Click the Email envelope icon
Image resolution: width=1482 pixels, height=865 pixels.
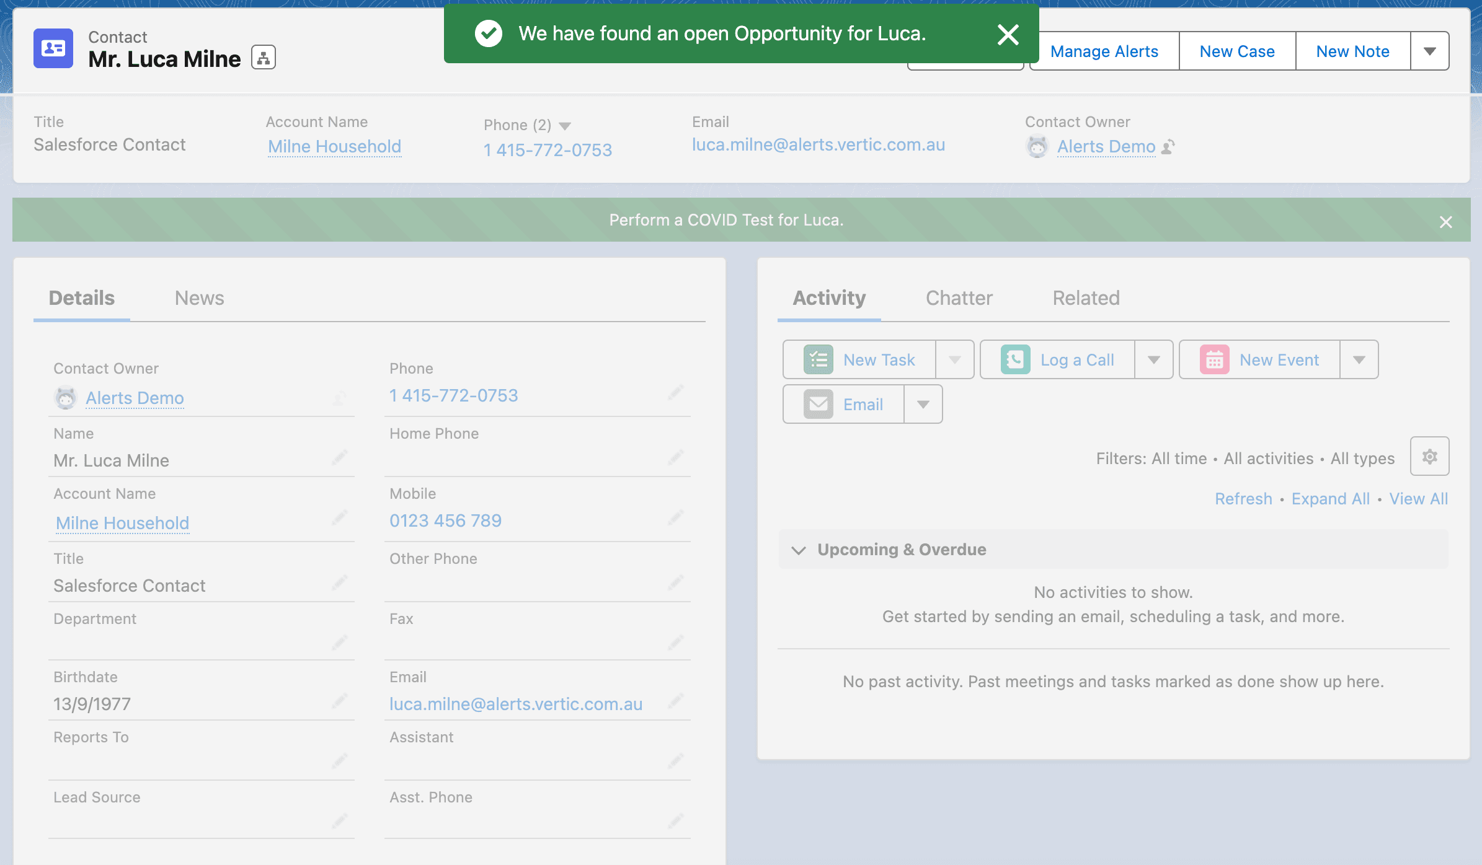pos(819,404)
